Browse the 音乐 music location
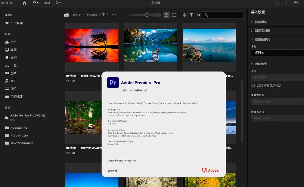304x187 pixels. pyautogui.click(x=11, y=81)
